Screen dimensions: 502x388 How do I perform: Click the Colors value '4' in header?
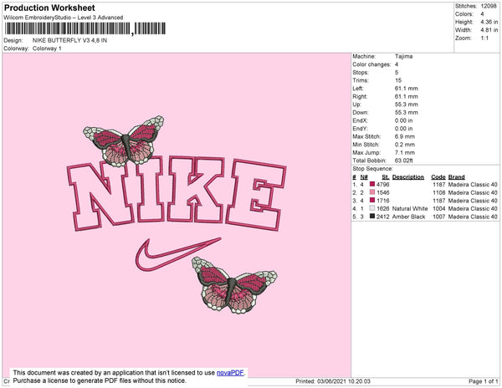pyautogui.click(x=482, y=14)
